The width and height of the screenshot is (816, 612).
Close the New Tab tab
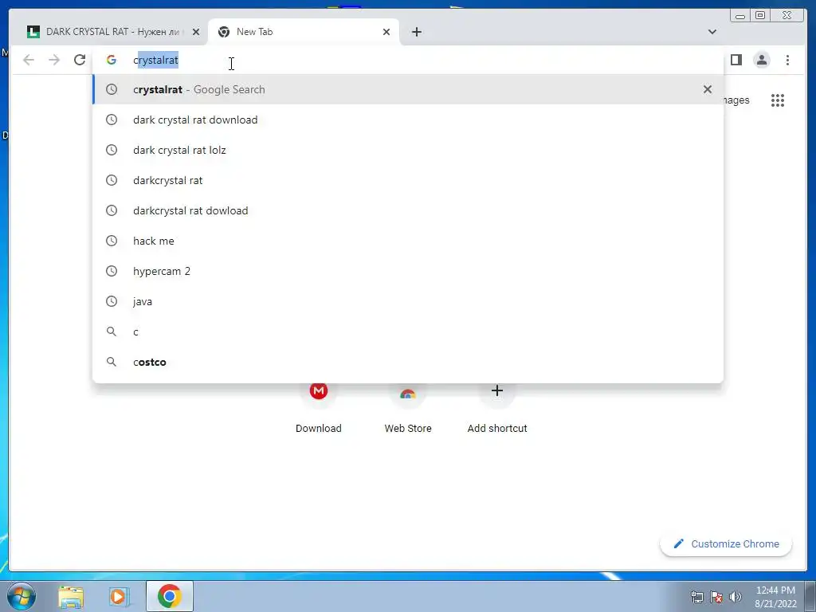pyautogui.click(x=386, y=32)
